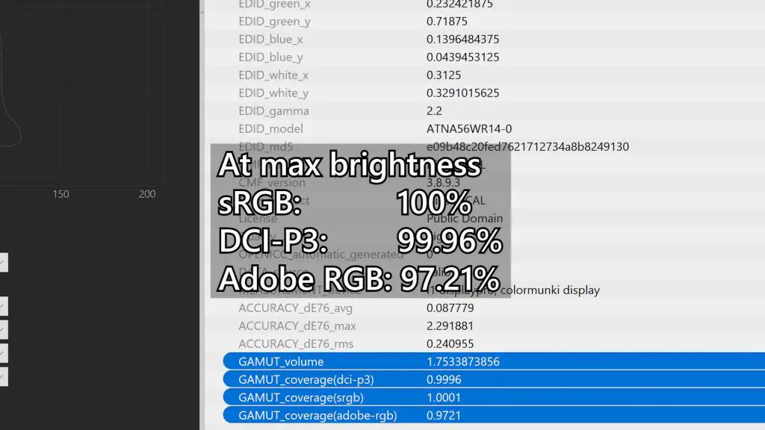Select the EDID_model row label
This screenshot has height=430, width=765.
click(270, 129)
